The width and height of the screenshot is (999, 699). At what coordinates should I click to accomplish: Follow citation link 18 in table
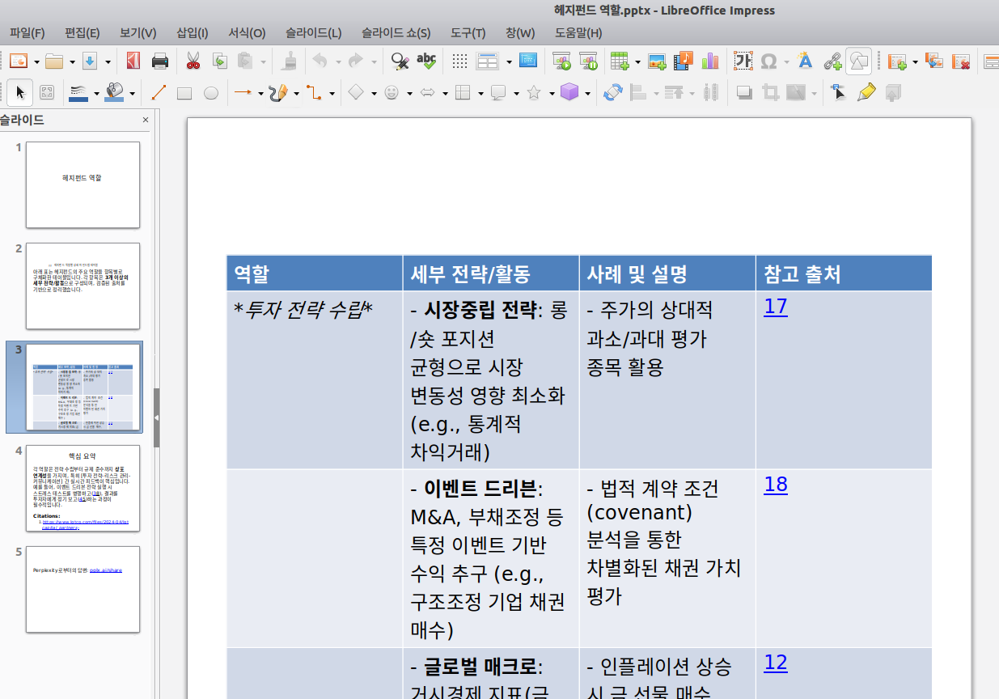[776, 485]
